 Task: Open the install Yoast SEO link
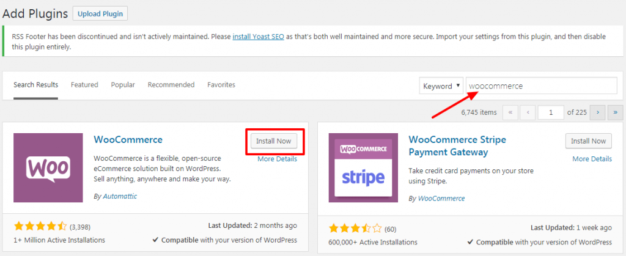point(259,37)
